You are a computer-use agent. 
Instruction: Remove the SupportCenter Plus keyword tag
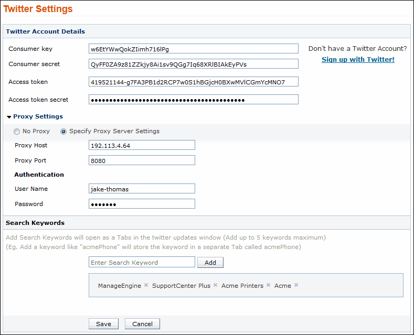215,285
